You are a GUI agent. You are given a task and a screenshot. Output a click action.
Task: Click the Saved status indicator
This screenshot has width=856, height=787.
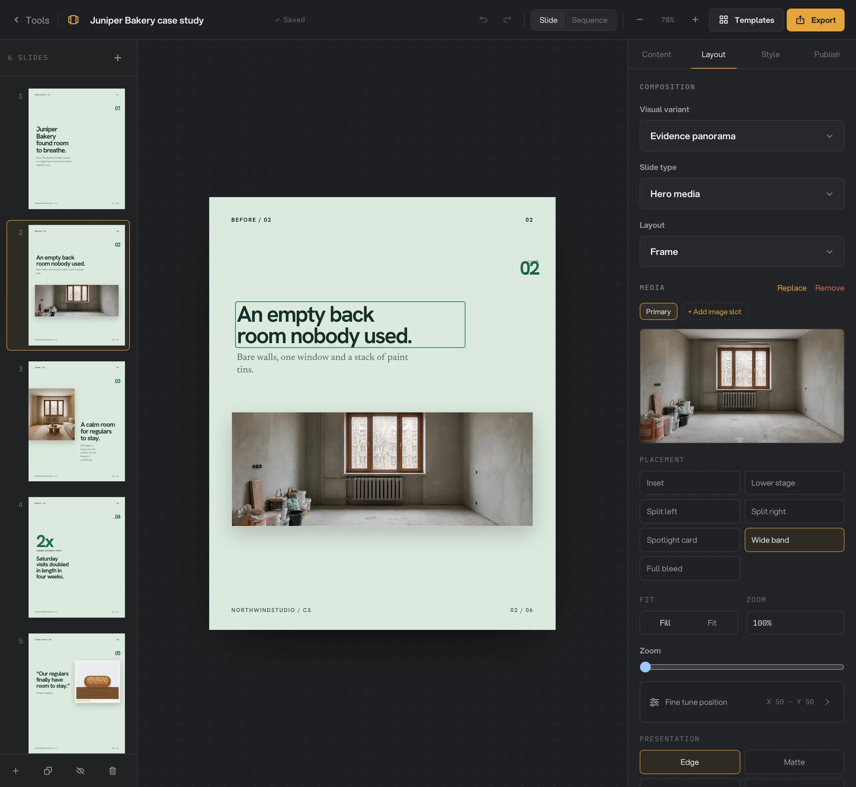tap(290, 20)
